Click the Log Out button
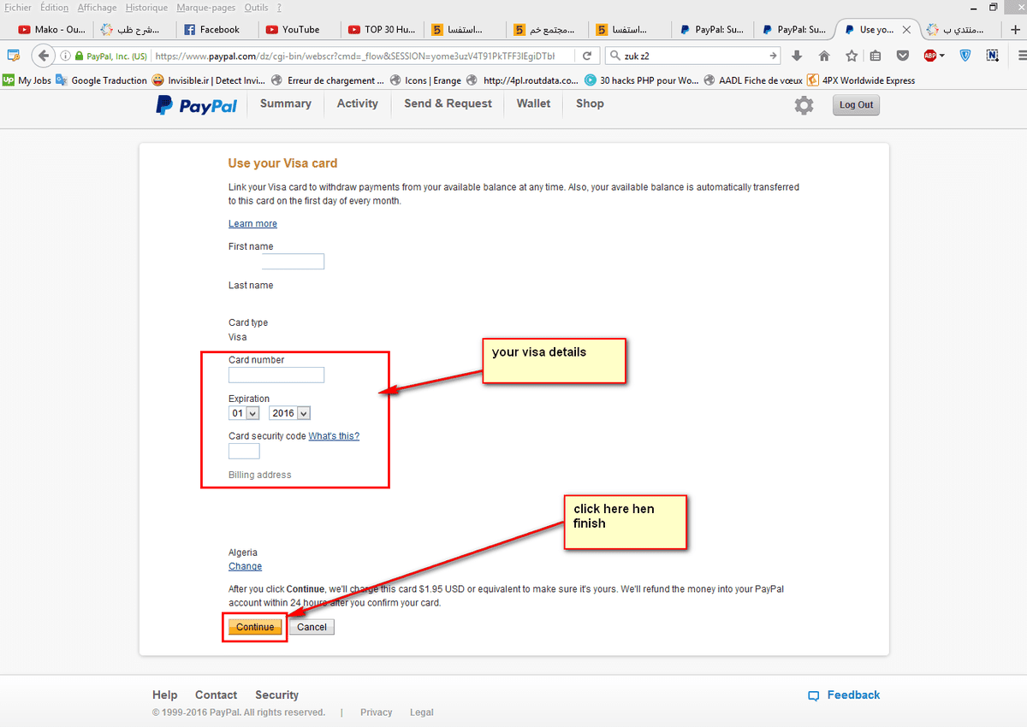Screen dimensions: 1027x727 pos(856,105)
